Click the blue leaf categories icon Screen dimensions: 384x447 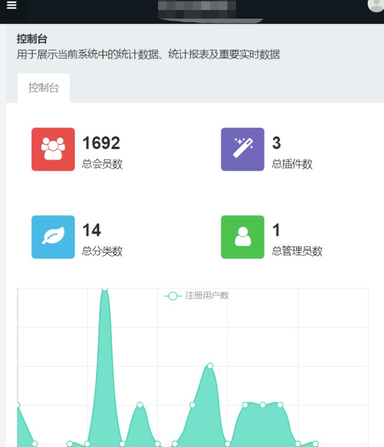53,237
